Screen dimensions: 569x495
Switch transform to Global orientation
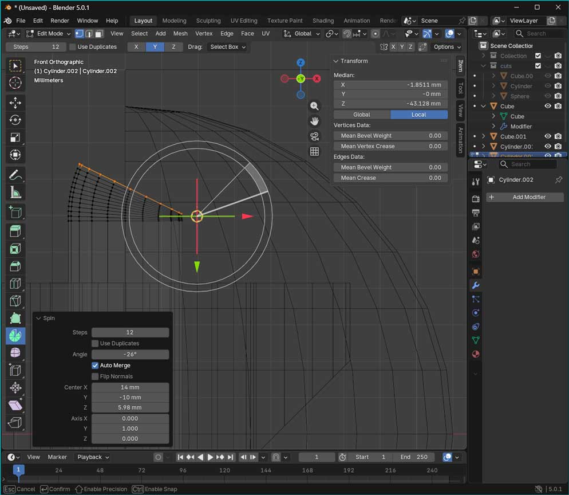tap(362, 115)
